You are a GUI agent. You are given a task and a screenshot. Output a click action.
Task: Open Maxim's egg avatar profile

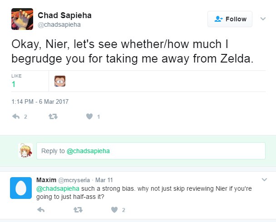[x=21, y=188]
